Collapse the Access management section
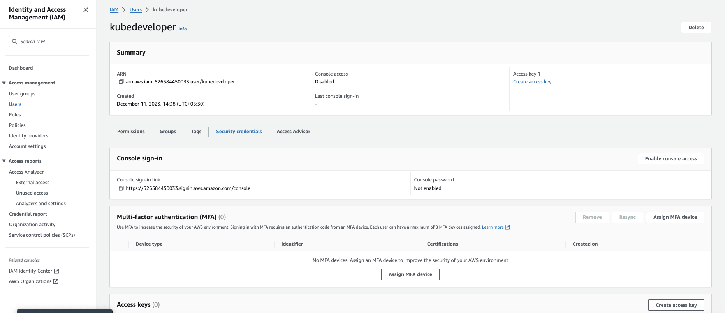This screenshot has width=725, height=313. point(4,83)
